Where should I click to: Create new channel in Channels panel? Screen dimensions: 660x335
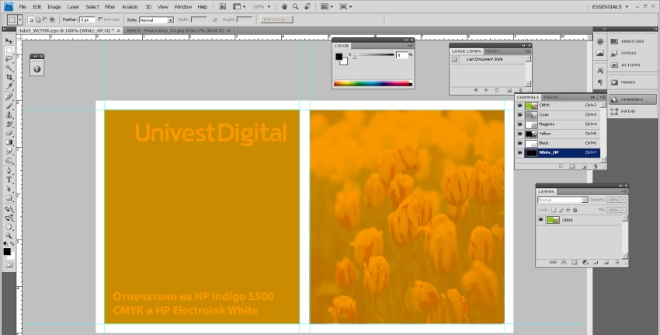coord(584,166)
